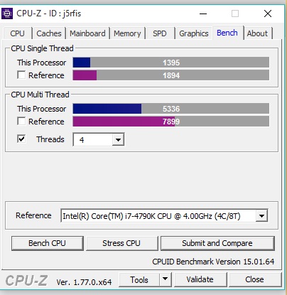Select the Memory tab
Viewport: 287px width, 295px height.
(127, 33)
